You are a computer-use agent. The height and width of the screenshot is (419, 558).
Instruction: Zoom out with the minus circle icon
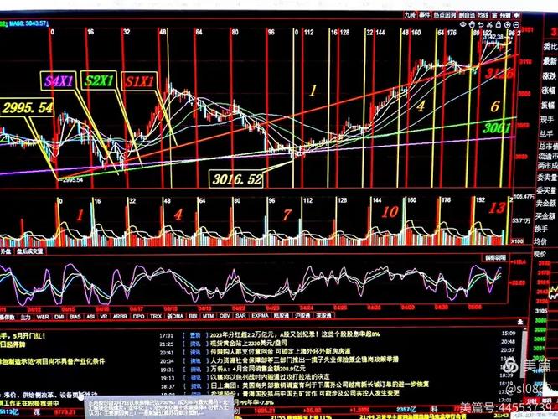515,24
